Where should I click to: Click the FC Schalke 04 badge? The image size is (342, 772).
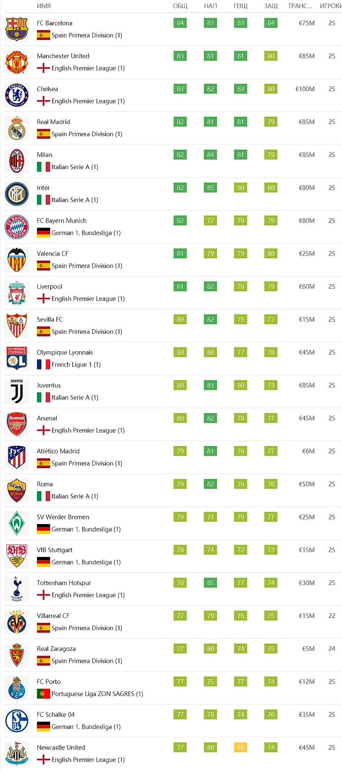point(17,720)
